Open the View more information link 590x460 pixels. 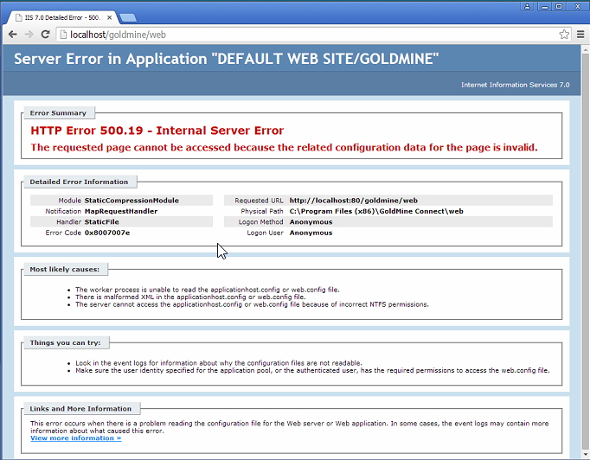click(75, 438)
